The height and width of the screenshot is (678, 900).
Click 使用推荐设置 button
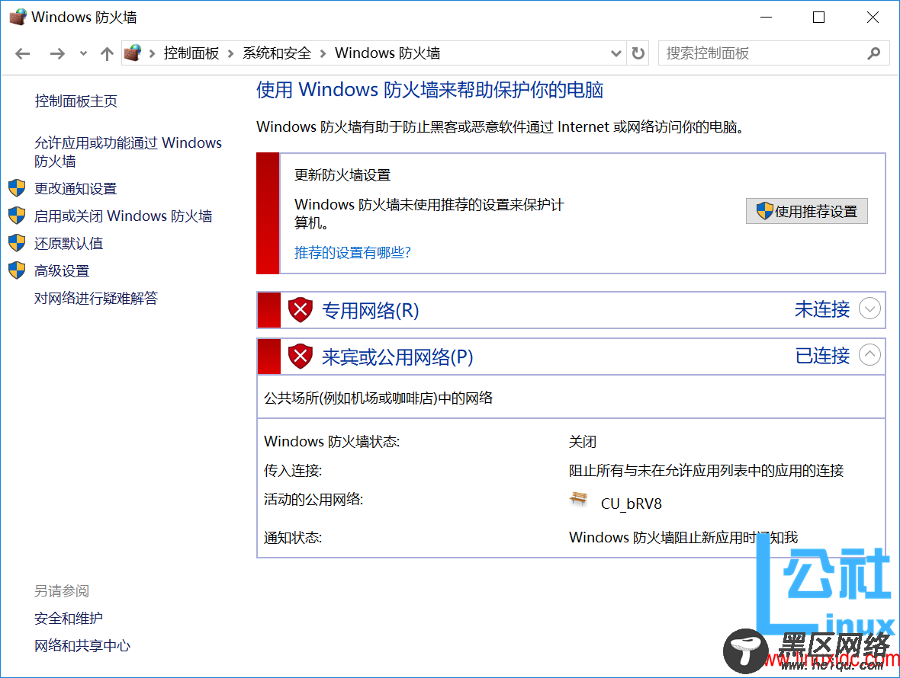click(x=806, y=212)
